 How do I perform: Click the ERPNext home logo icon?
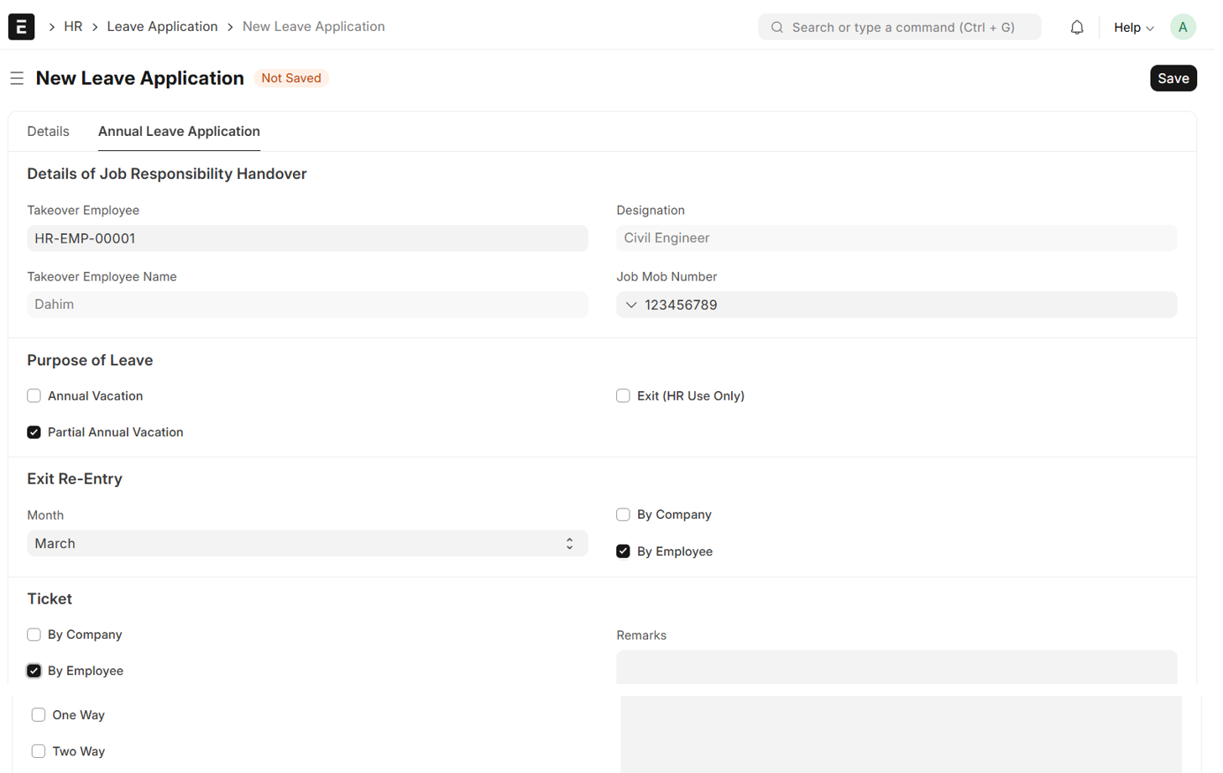click(21, 27)
